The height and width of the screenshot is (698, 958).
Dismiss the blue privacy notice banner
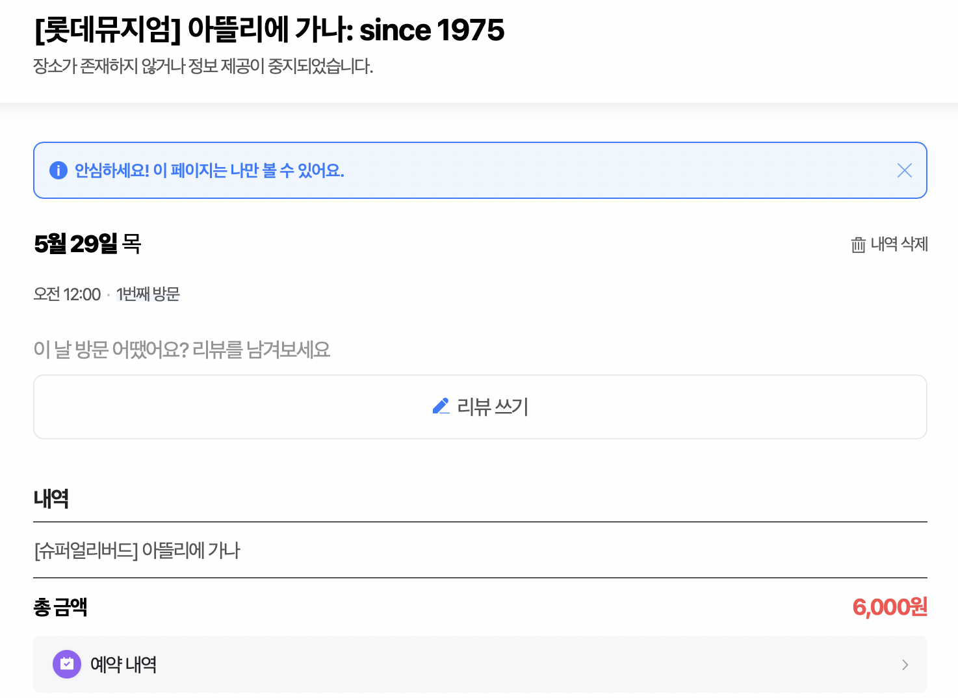(x=904, y=170)
